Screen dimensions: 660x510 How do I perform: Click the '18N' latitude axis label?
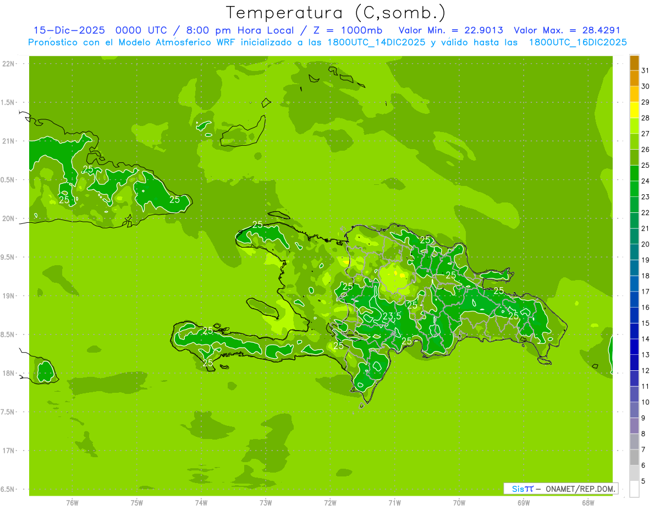[x=8, y=373]
